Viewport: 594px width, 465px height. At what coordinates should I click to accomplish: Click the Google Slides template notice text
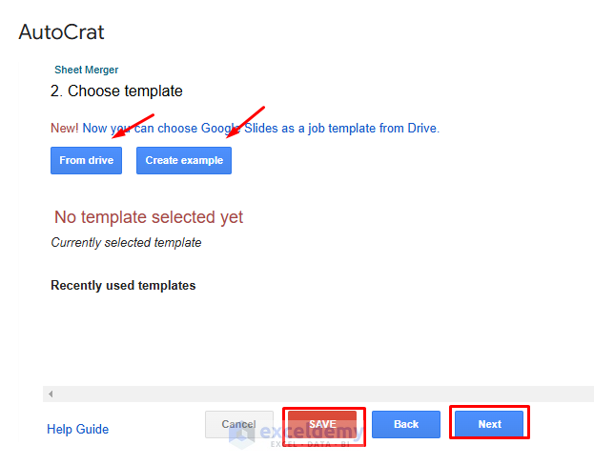260,128
